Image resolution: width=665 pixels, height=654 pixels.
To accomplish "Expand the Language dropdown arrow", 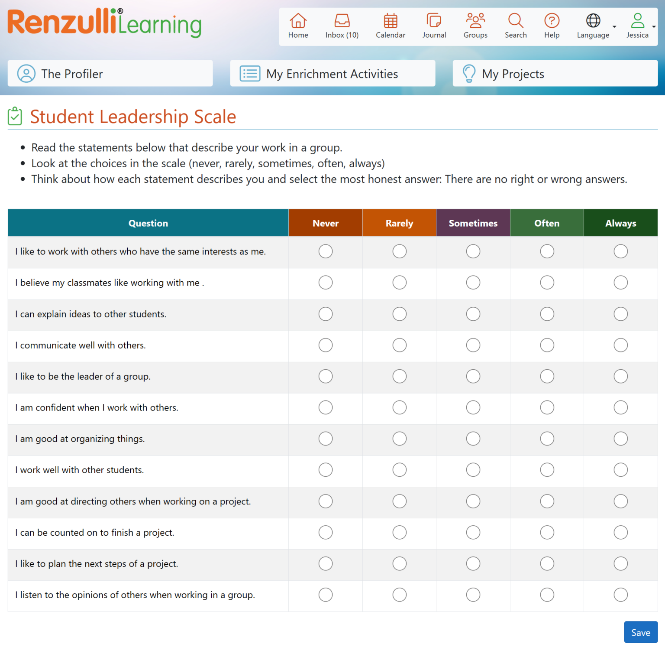I will [614, 27].
